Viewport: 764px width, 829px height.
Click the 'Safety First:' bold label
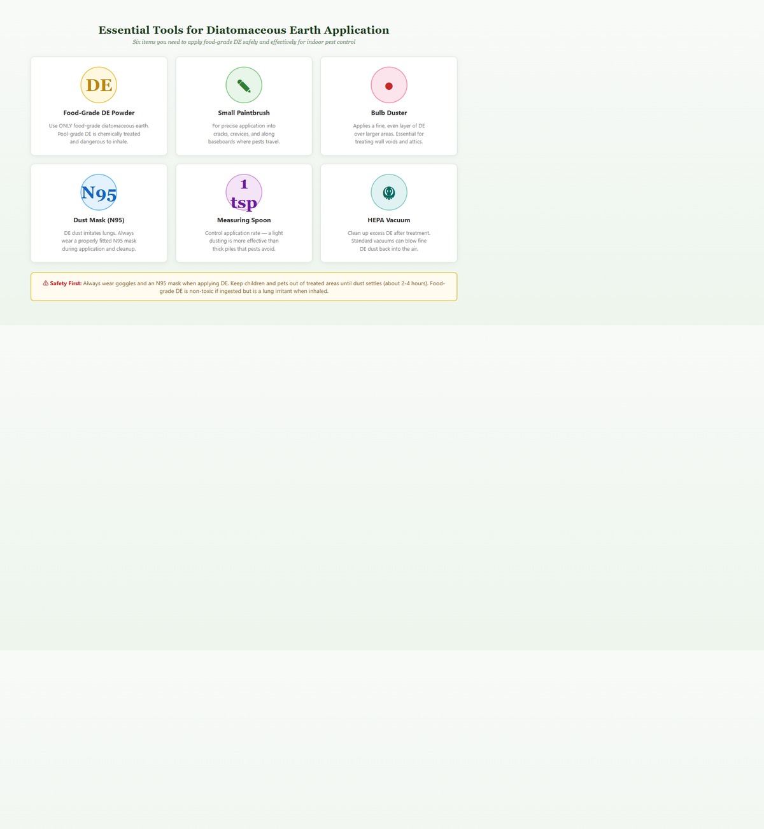point(66,283)
